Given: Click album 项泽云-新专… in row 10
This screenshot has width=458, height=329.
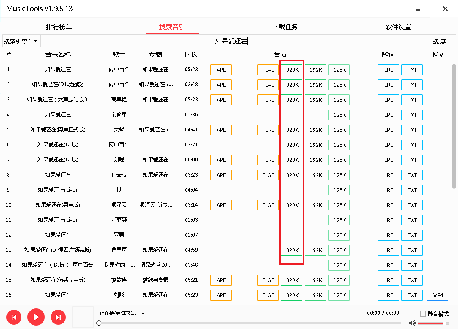Looking at the screenshot, I should (156, 204).
